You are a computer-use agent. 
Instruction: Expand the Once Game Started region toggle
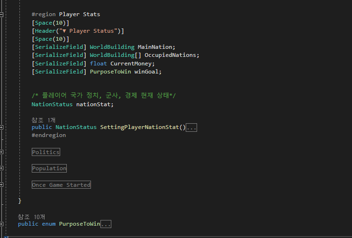[1, 185]
